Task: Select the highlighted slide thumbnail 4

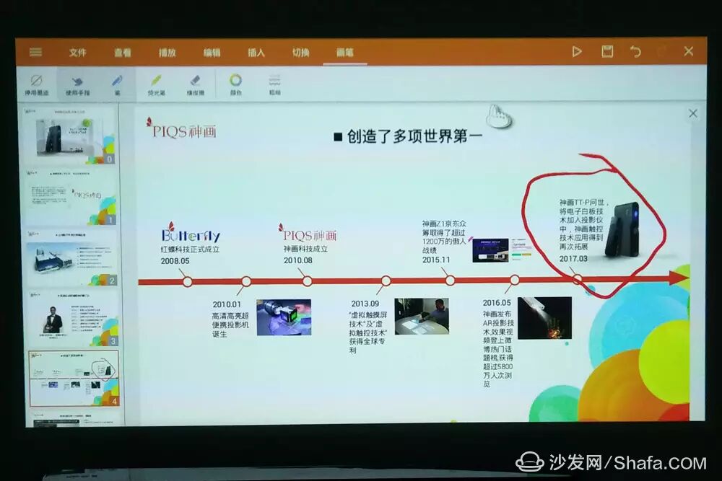Action: 74,379
